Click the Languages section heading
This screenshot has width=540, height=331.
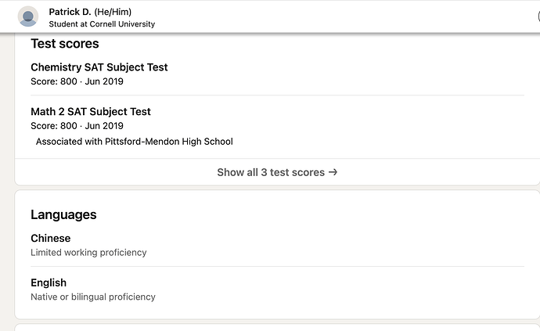point(63,214)
